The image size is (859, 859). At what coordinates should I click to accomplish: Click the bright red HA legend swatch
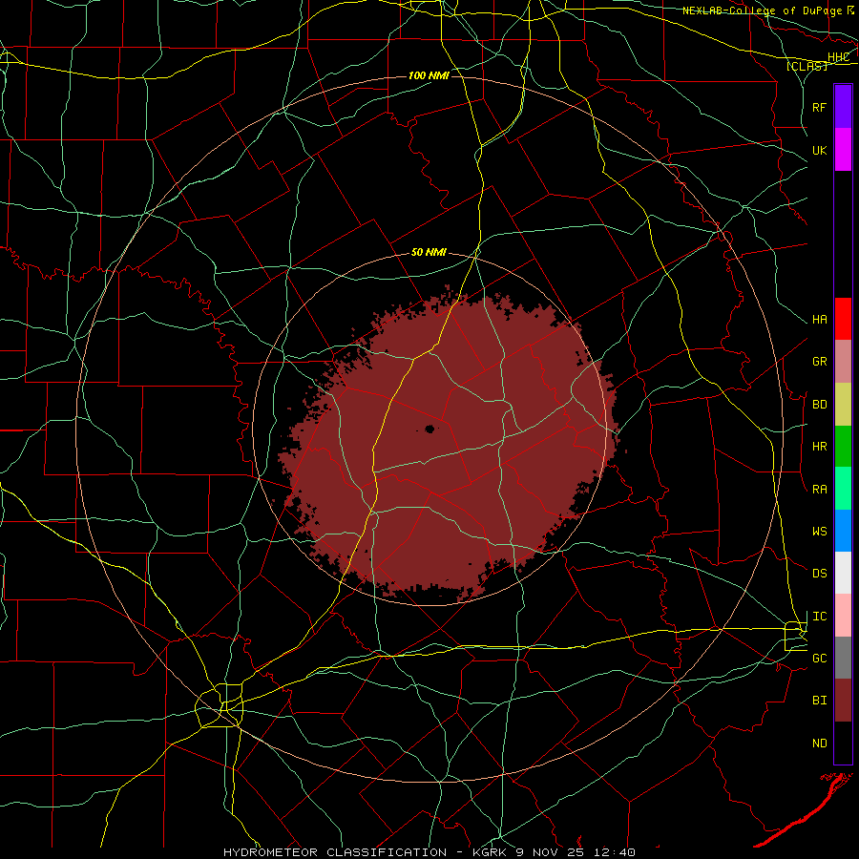(843, 319)
